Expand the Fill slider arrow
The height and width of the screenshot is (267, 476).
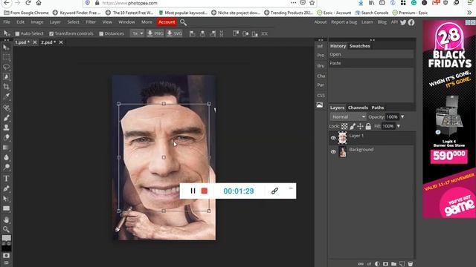click(x=399, y=126)
